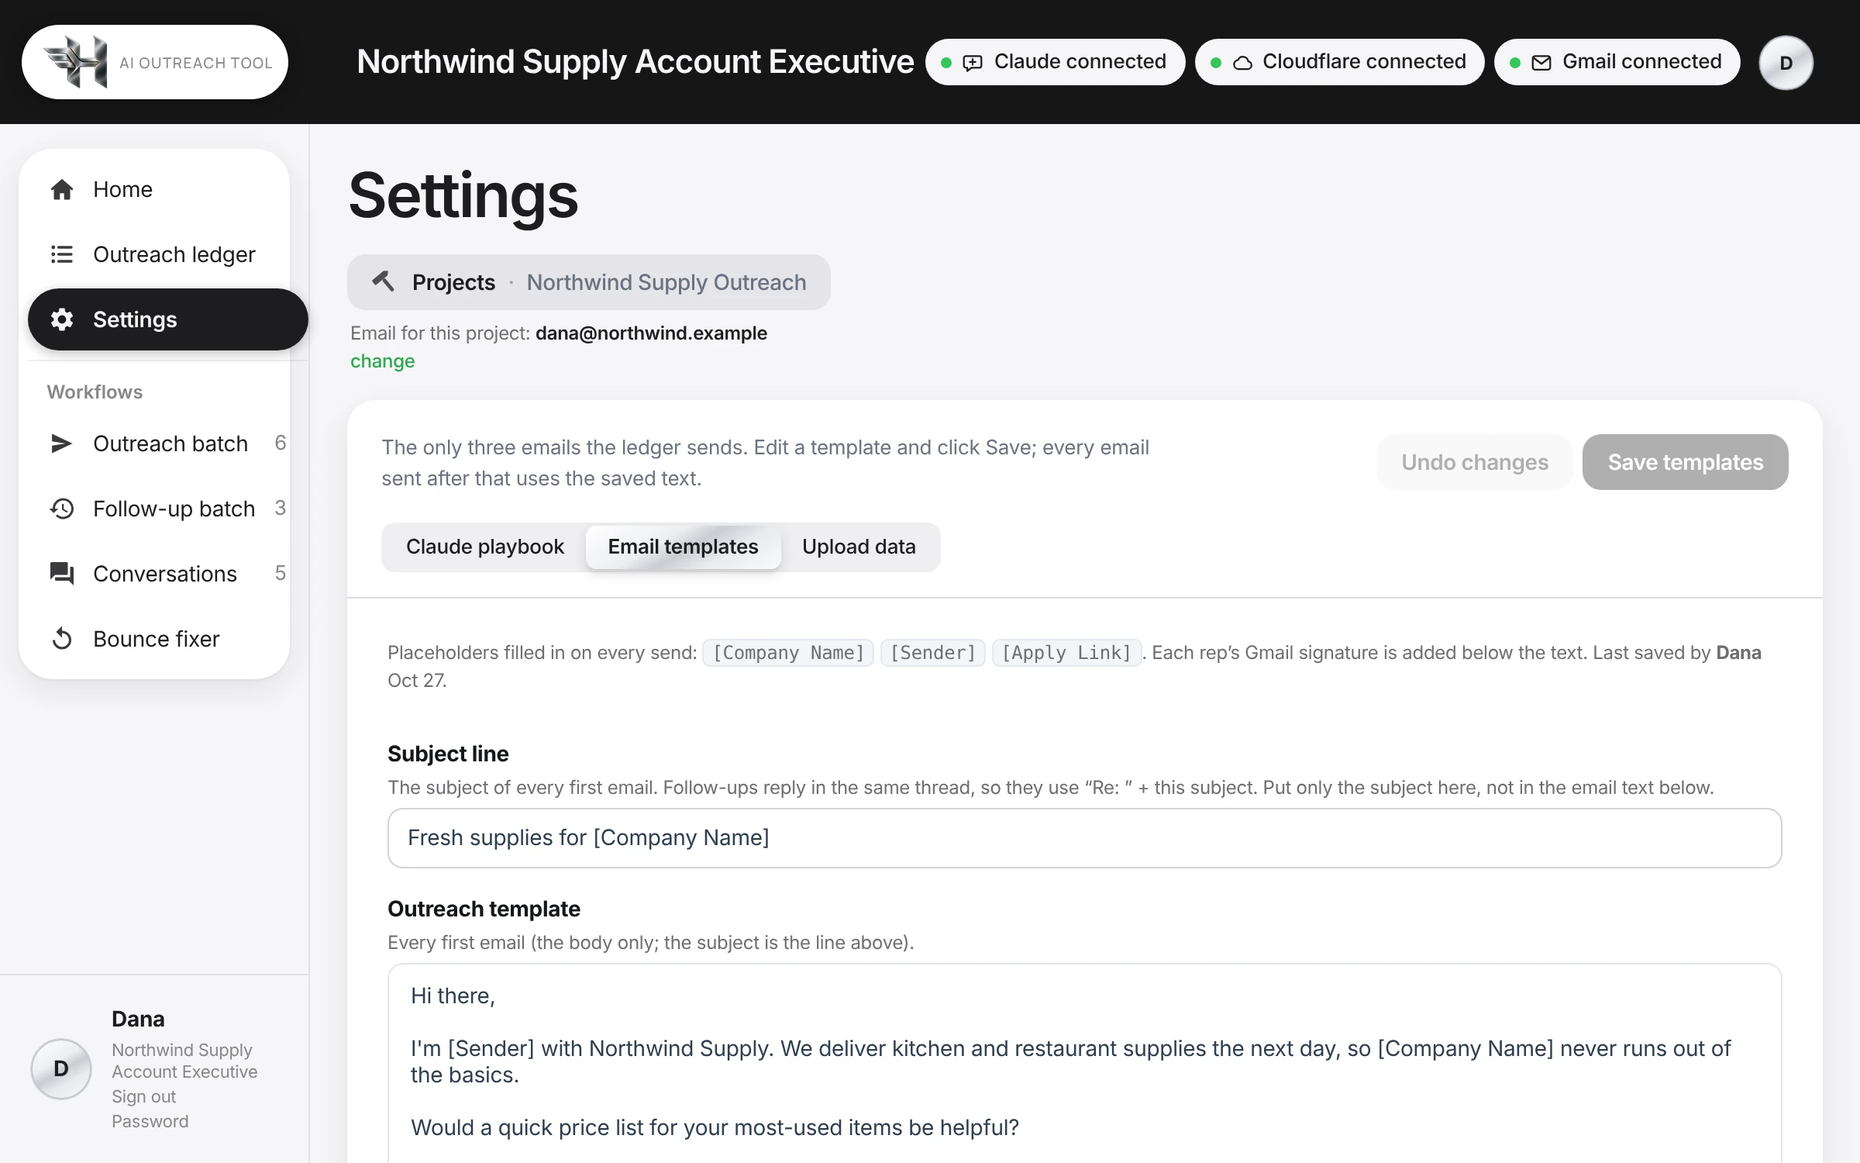Click the Follow-up batch history icon

pyautogui.click(x=62, y=509)
